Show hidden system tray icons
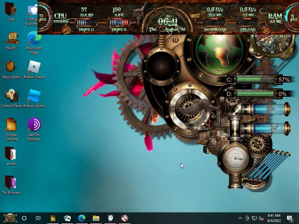 [x=240, y=218]
